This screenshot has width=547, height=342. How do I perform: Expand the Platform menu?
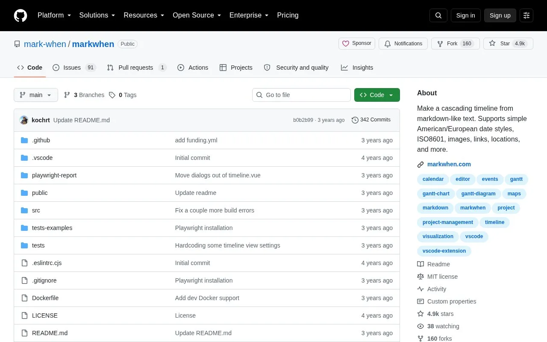pyautogui.click(x=54, y=15)
